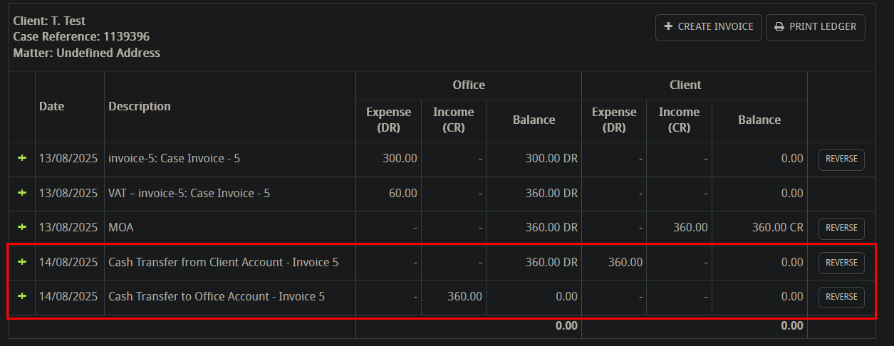Expand the invoice-5 Case Invoice row

tap(22, 158)
